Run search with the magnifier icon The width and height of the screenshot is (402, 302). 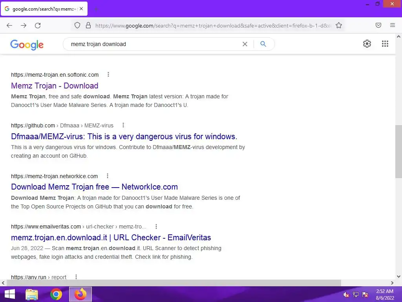[x=263, y=44]
